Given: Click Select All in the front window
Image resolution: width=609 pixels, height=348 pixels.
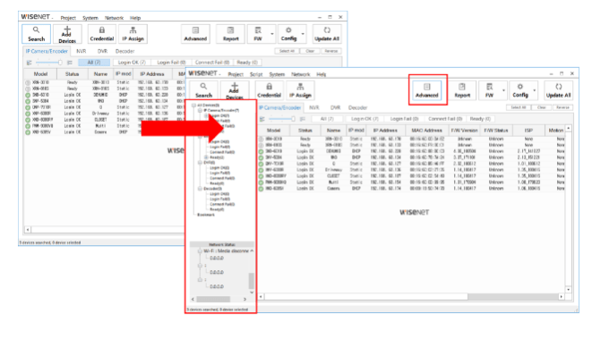Looking at the screenshot, I should point(519,107).
